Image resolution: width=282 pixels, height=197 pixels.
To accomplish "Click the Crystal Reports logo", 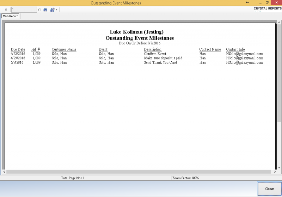I will click(x=268, y=8).
